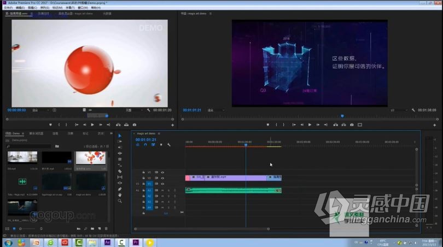Open After Effects from the taskbar

click(x=108, y=242)
